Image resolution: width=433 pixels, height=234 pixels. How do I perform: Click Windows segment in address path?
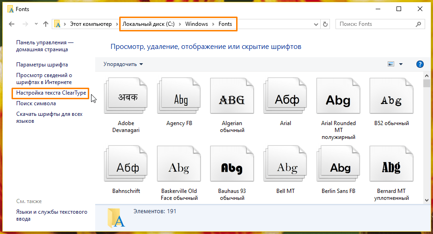(x=196, y=24)
